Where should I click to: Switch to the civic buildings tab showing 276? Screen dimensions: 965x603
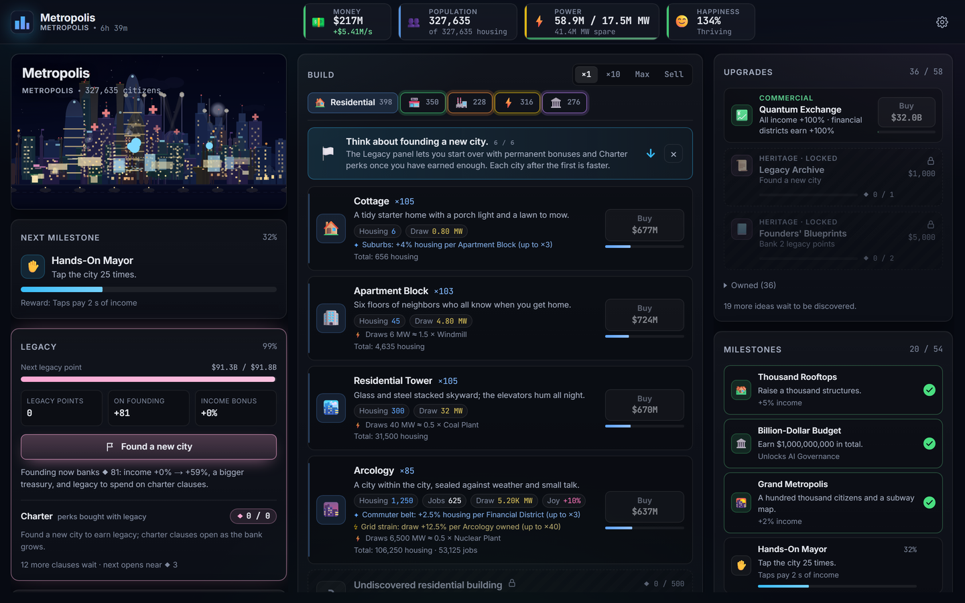[x=565, y=103]
